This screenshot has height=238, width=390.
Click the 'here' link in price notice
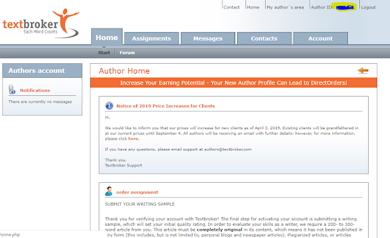[133, 138]
